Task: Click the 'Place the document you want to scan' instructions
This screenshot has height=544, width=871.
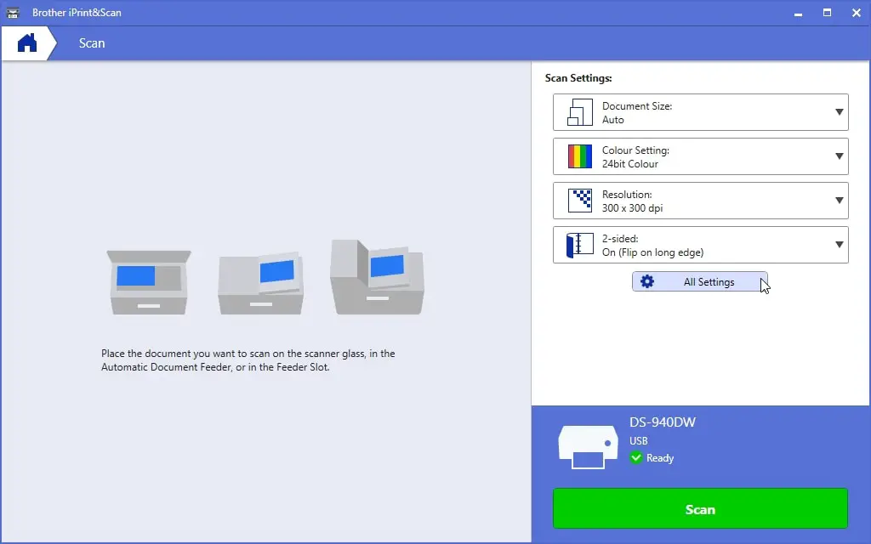Action: 248,360
